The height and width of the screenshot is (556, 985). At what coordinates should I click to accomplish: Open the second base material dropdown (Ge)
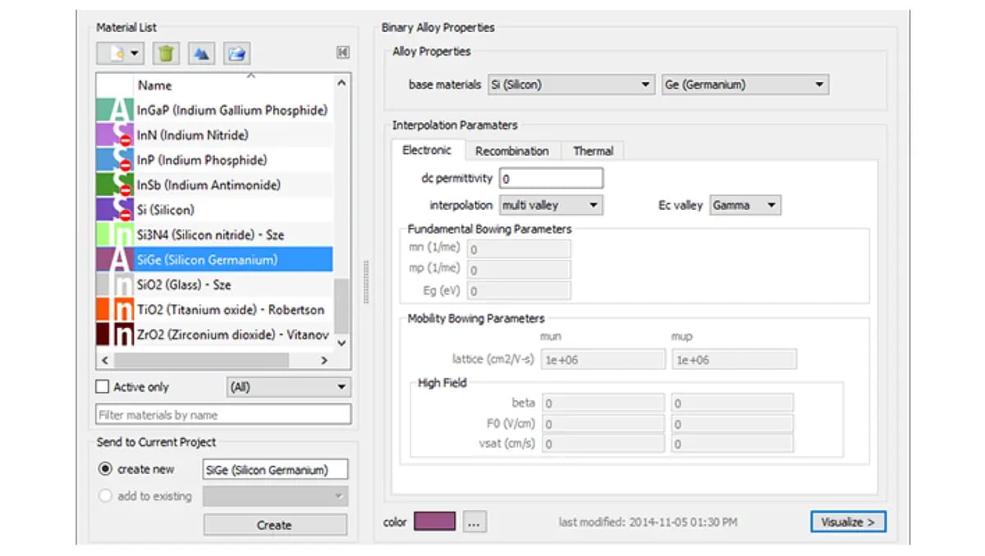tap(745, 84)
